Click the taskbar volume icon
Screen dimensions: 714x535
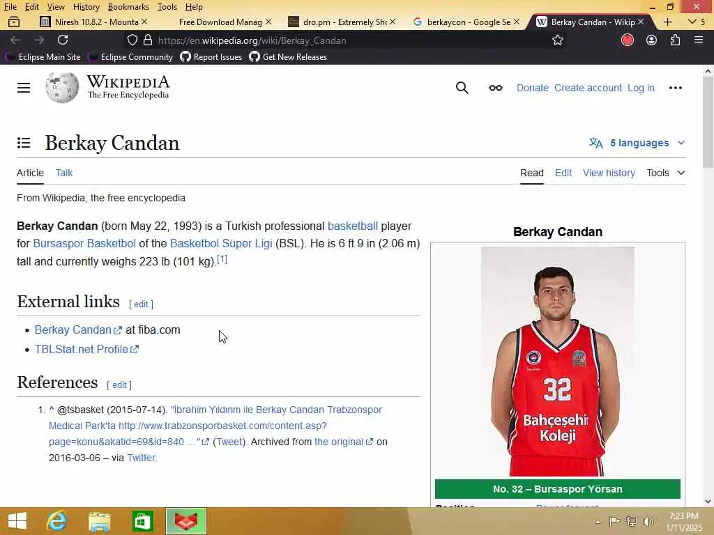tap(648, 521)
